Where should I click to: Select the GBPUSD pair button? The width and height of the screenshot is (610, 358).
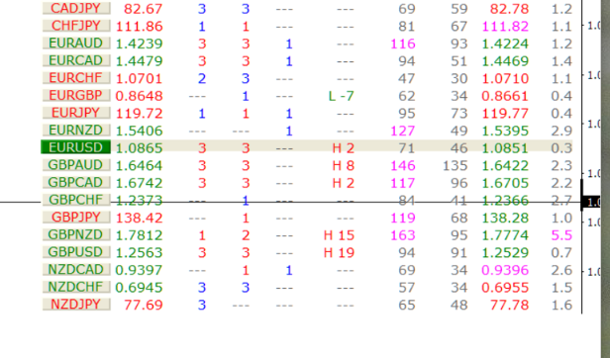click(76, 252)
